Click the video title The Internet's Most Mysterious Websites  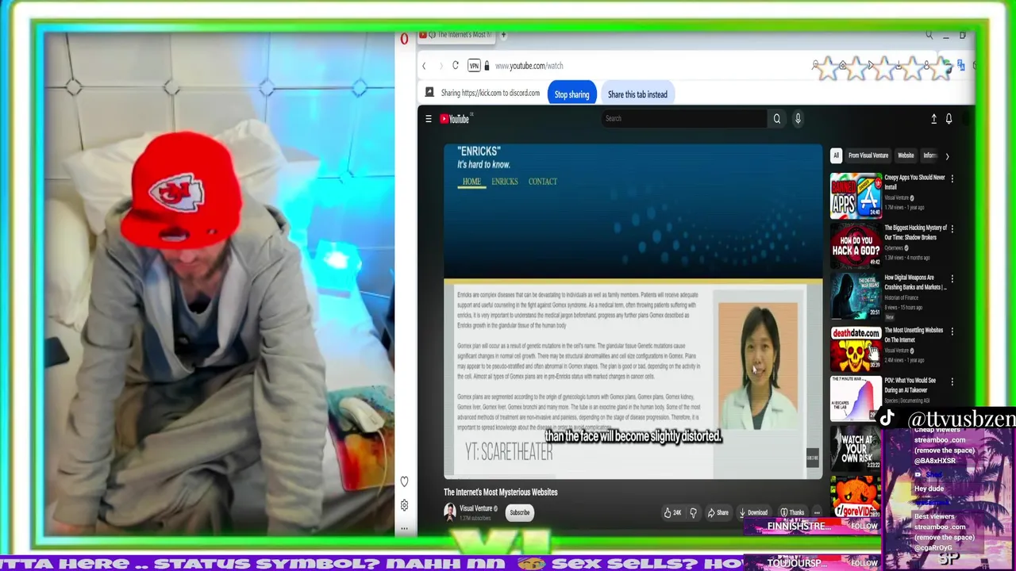click(x=500, y=492)
